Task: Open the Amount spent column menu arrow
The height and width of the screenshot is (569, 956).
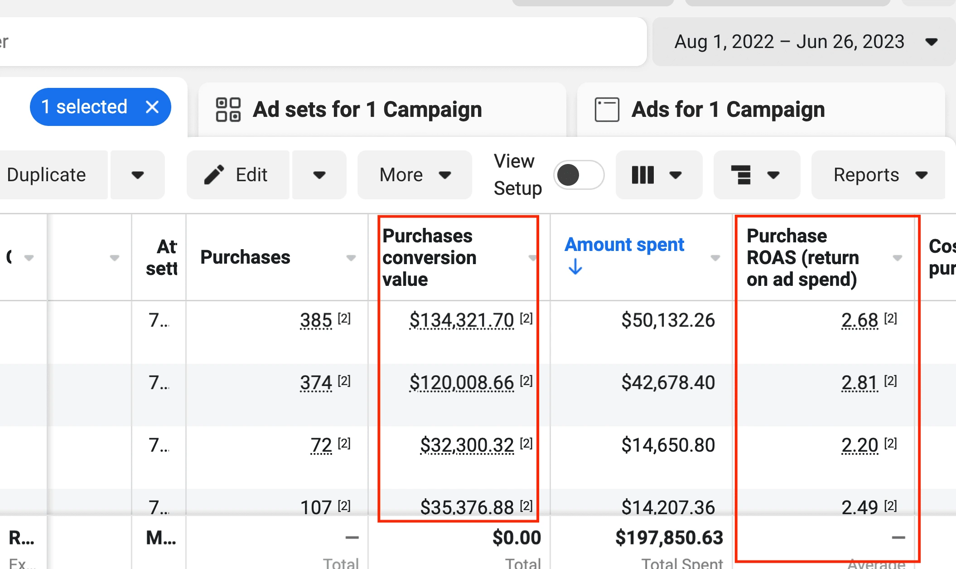Action: (715, 258)
